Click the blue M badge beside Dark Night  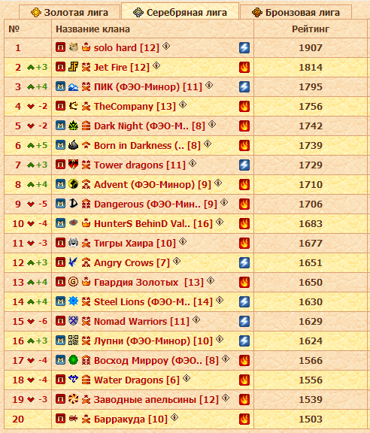point(60,126)
